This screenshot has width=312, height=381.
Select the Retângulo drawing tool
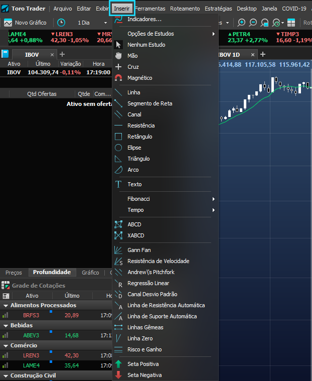tap(165, 137)
